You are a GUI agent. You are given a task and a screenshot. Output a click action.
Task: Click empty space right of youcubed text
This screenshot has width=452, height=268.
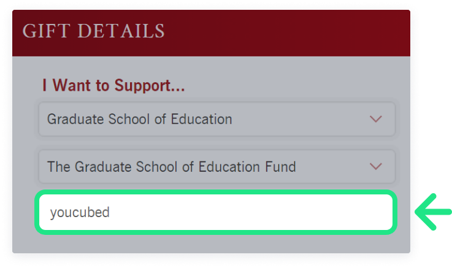pyautogui.click(x=251, y=212)
